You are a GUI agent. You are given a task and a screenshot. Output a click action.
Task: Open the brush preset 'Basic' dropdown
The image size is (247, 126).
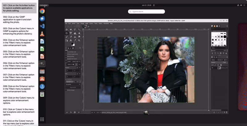[219, 48]
